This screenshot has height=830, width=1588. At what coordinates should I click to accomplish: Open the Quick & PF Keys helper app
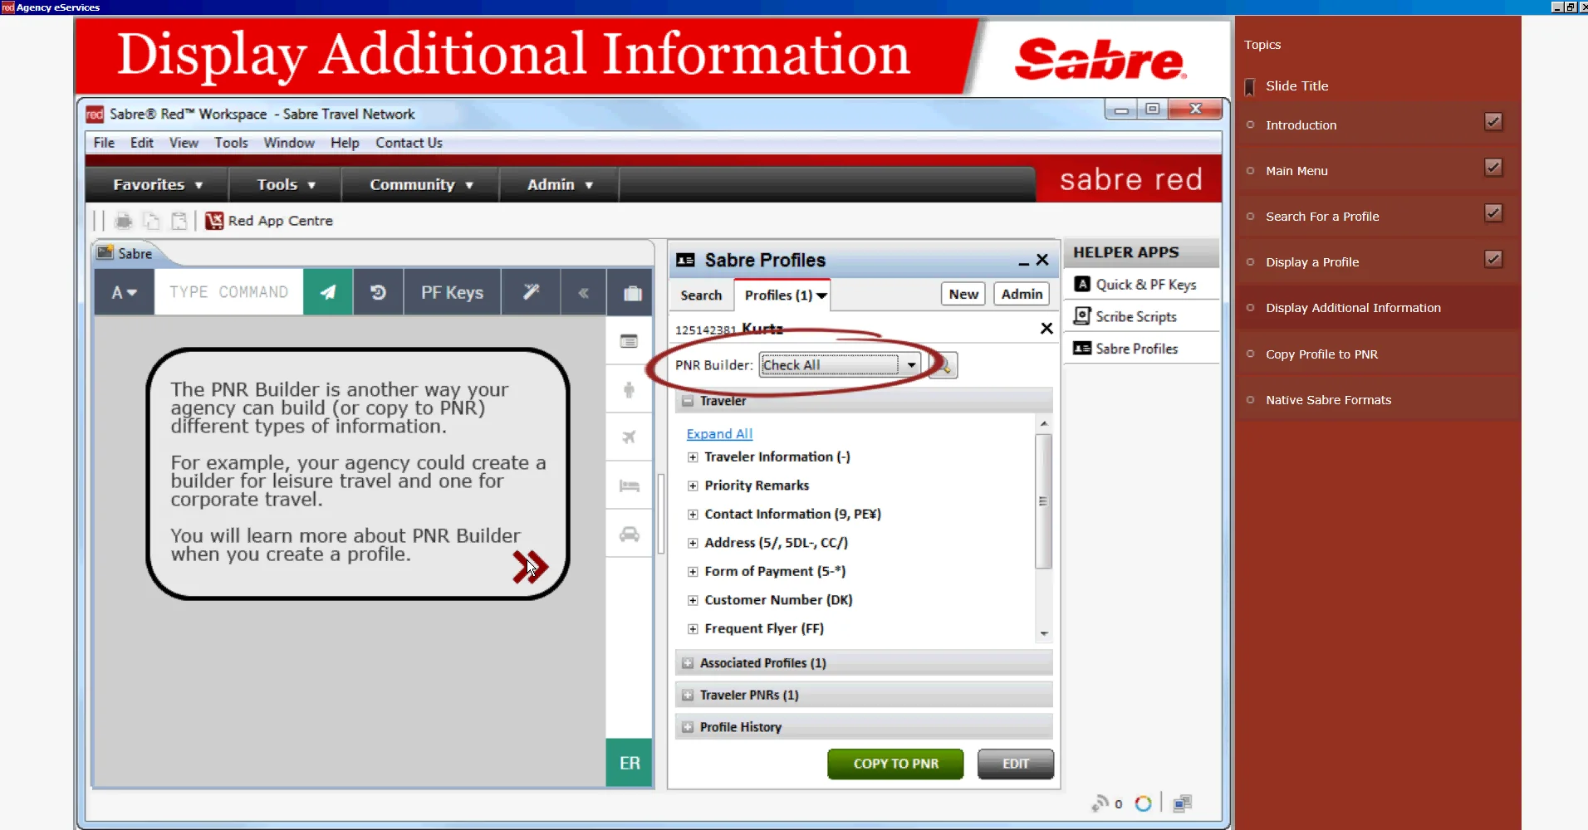coord(1144,284)
